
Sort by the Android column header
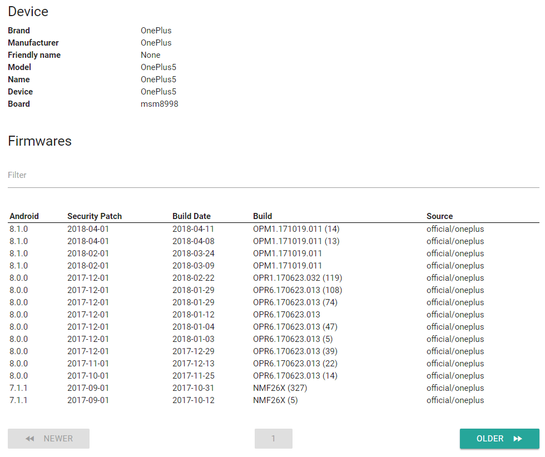24,216
